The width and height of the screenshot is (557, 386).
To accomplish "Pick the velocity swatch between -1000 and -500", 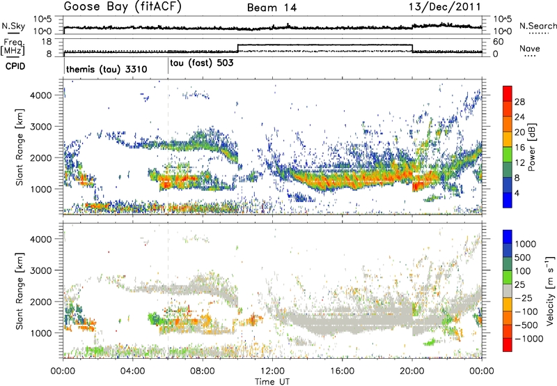I will coord(508,332).
